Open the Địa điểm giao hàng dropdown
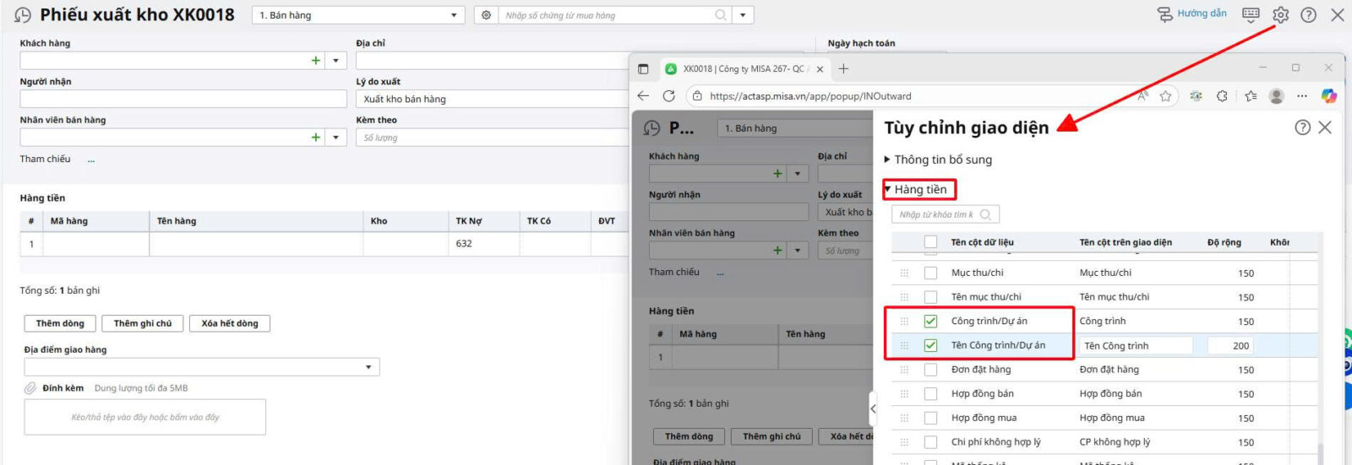Screen dimensions: 1352x465 click(368, 367)
